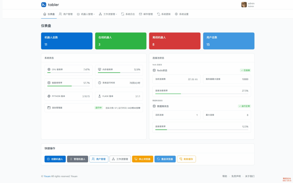Click the tabler logo icon
This screenshot has width=293, height=183.
43,5
